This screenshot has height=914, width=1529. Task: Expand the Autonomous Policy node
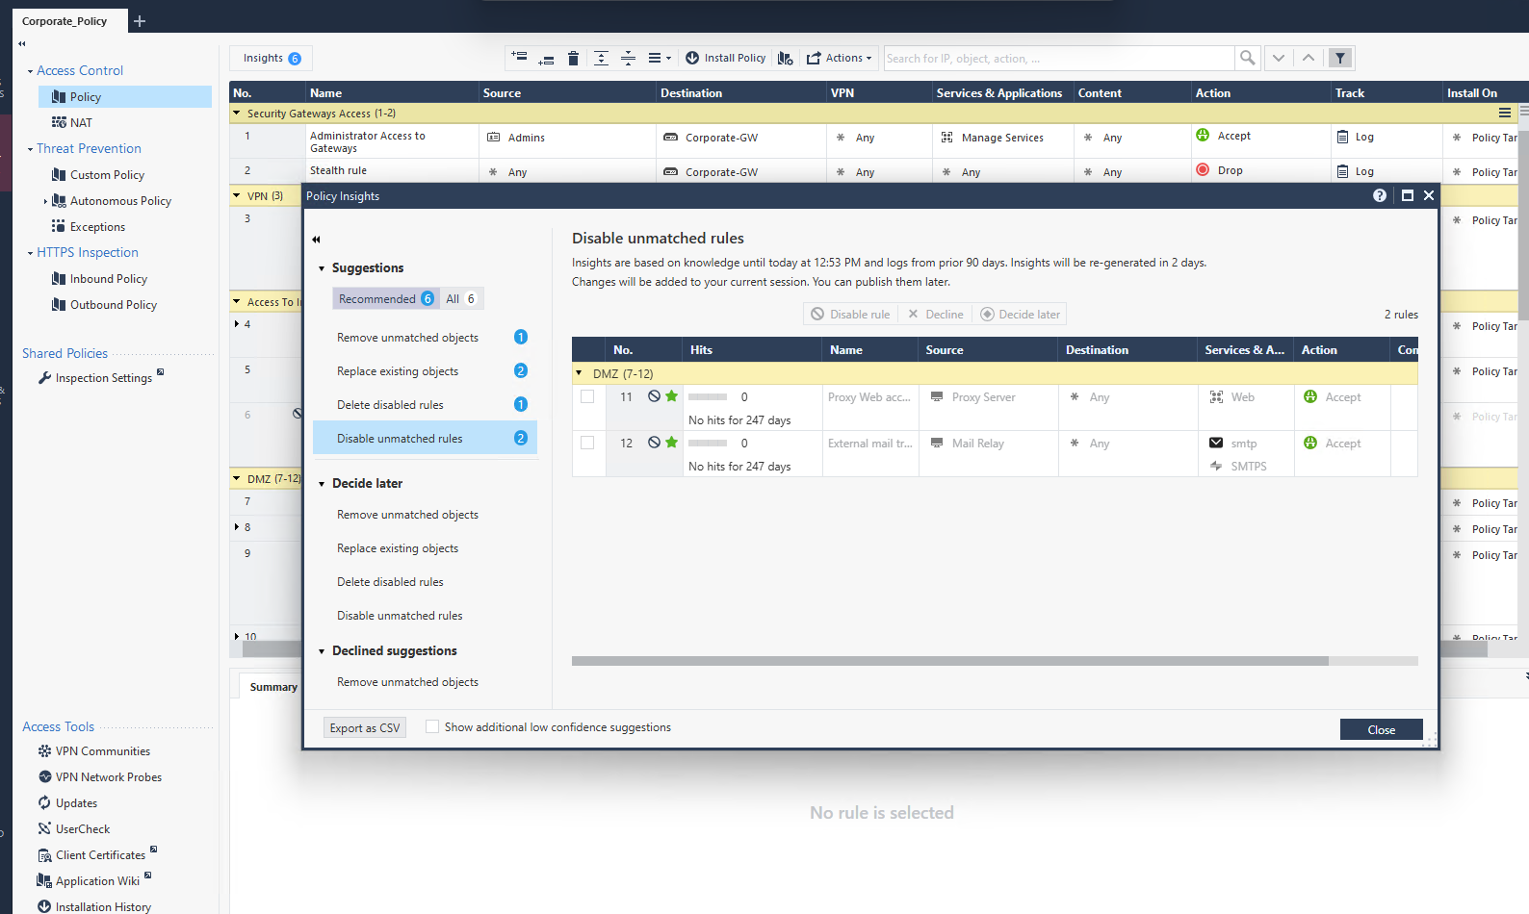[x=45, y=201]
